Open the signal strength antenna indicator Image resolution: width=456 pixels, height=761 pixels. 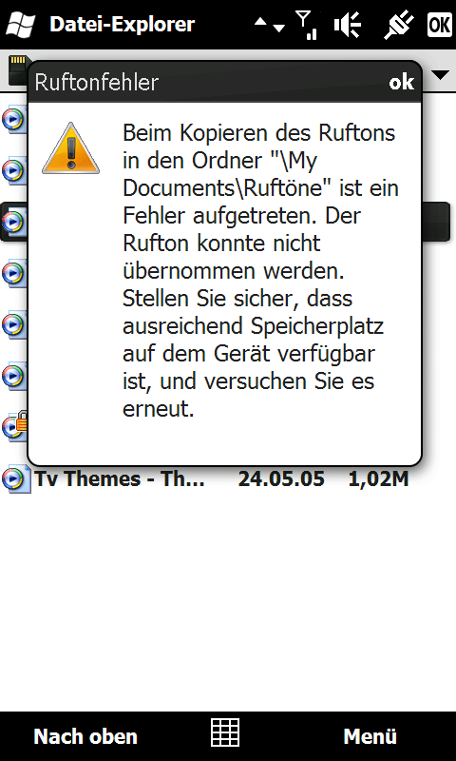(x=307, y=26)
